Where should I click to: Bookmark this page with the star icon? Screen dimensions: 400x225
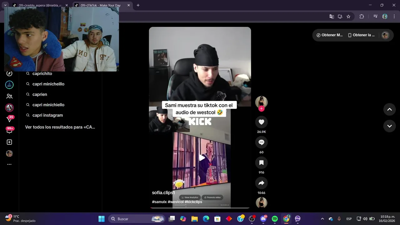[348, 17]
